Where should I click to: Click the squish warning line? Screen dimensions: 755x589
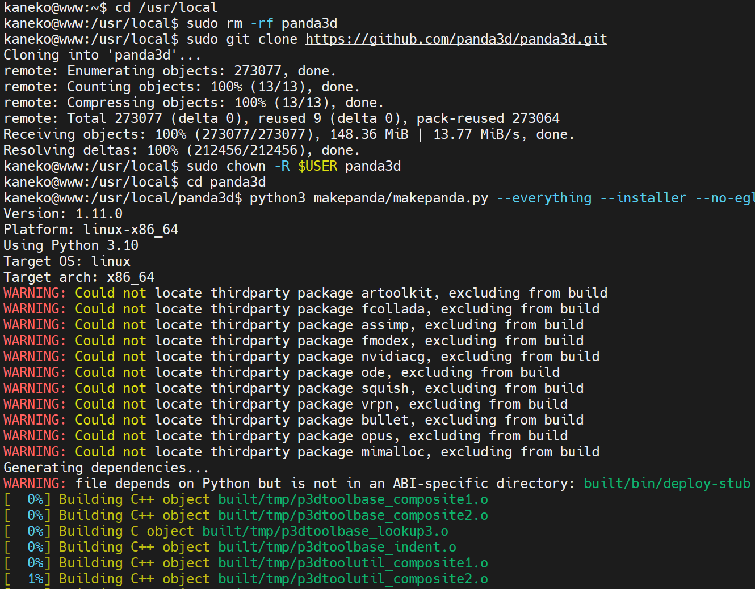(x=293, y=388)
